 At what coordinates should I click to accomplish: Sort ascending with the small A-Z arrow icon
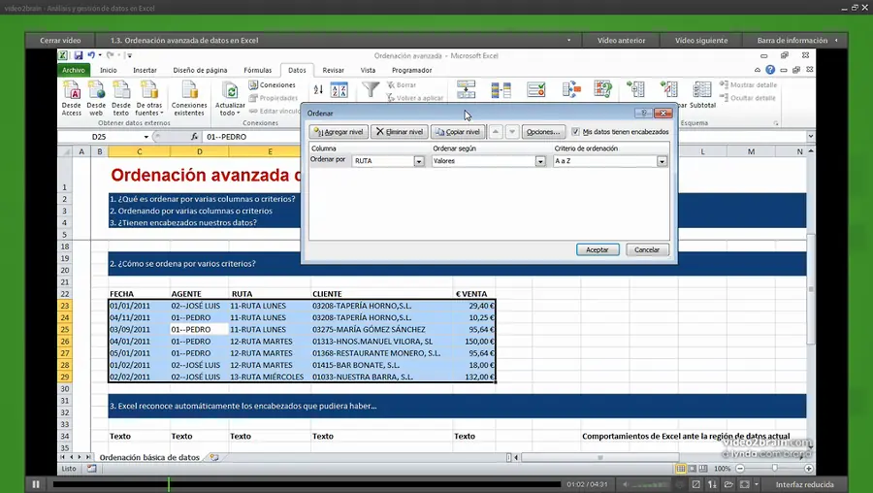(318, 89)
